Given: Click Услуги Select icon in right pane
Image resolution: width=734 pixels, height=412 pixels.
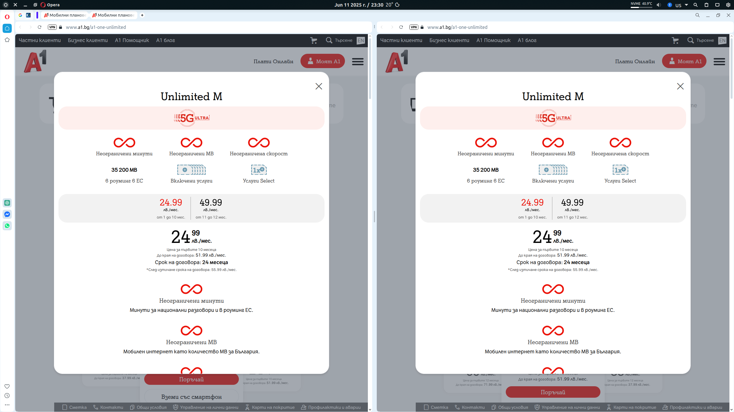Looking at the screenshot, I should [x=620, y=170].
